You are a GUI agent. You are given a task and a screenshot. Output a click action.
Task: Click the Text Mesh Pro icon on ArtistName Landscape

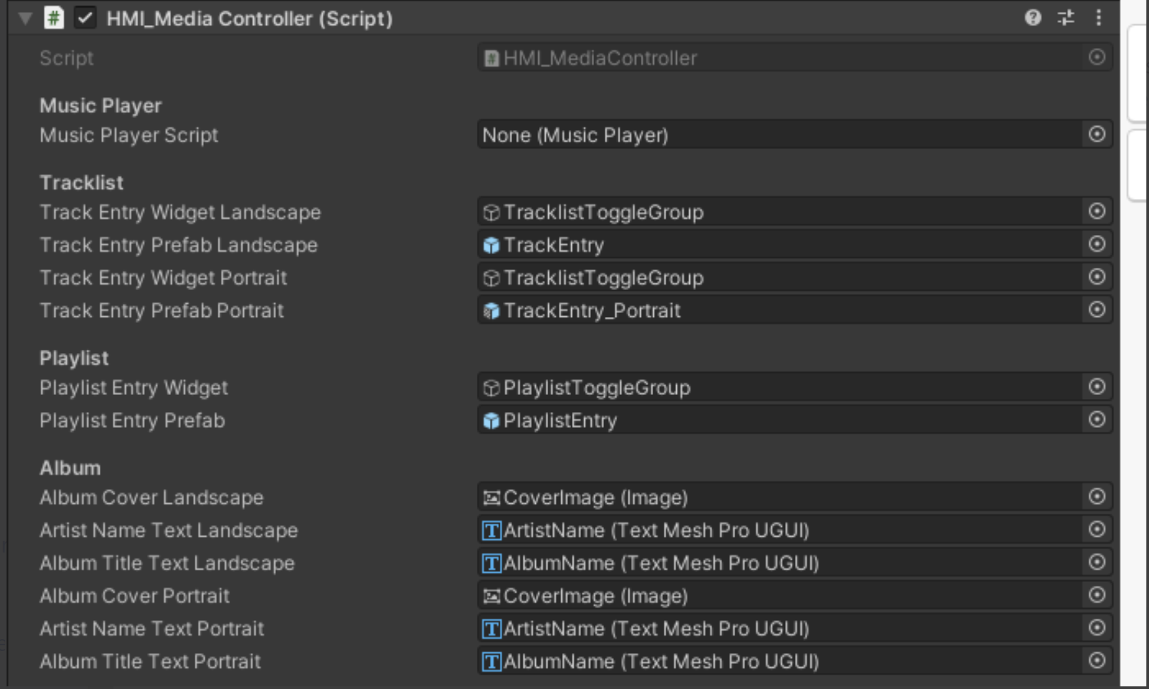(x=491, y=530)
